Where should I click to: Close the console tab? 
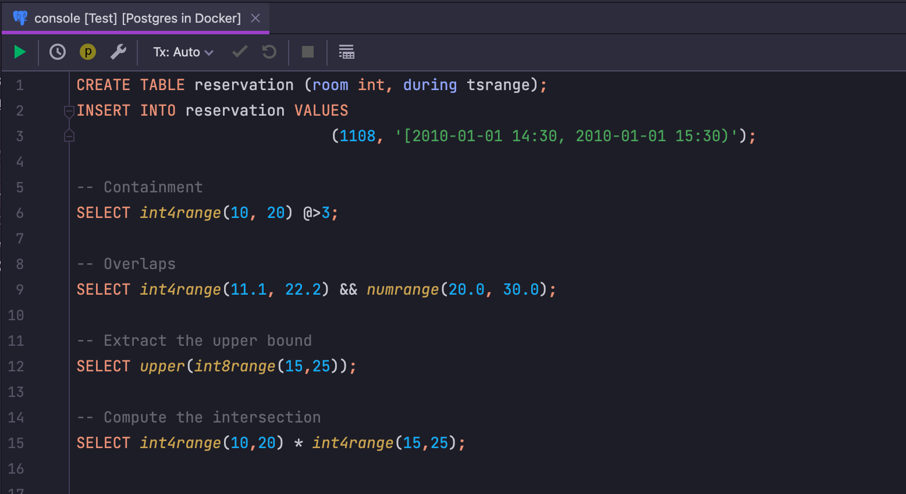(x=255, y=19)
